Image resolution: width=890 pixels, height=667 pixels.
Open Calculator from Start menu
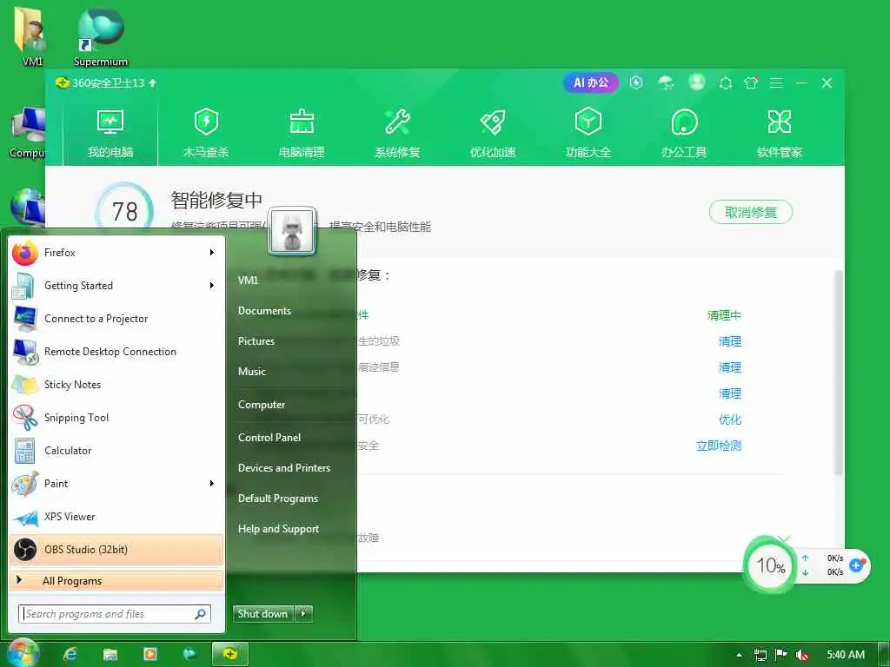pos(116,451)
